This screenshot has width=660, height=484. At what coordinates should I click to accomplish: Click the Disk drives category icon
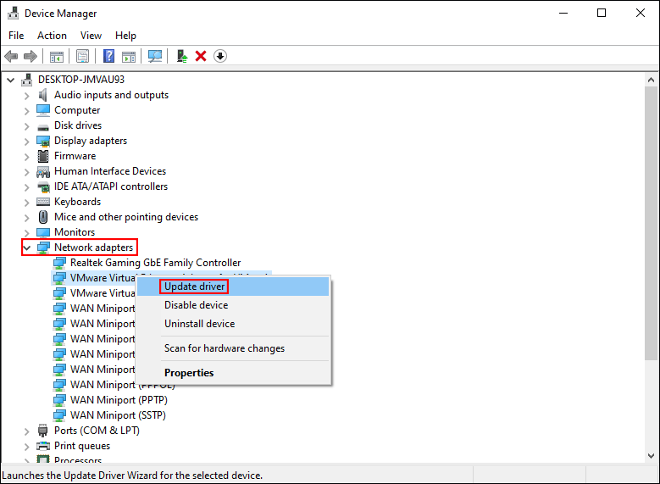(43, 126)
